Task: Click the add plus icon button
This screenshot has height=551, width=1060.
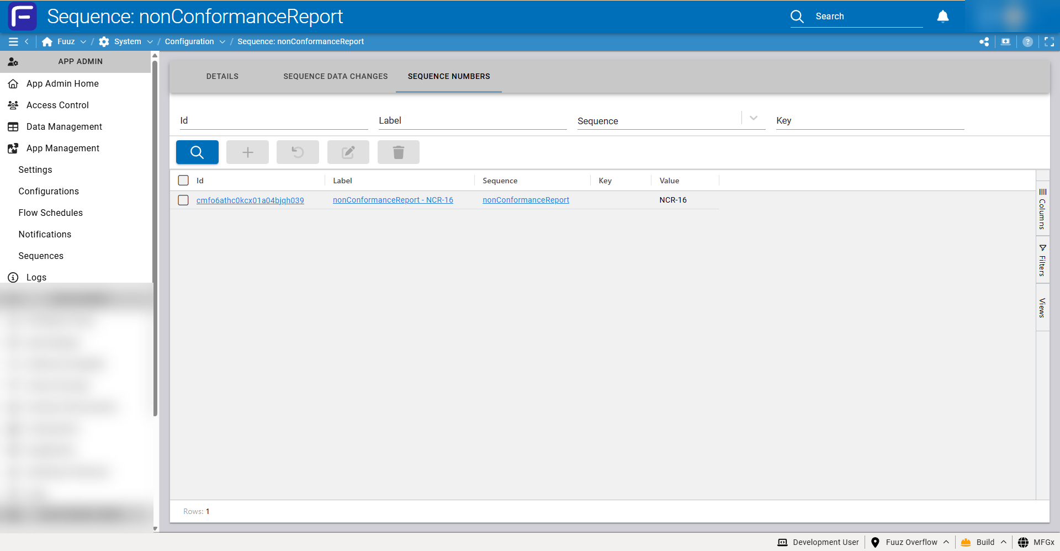Action: tap(247, 152)
